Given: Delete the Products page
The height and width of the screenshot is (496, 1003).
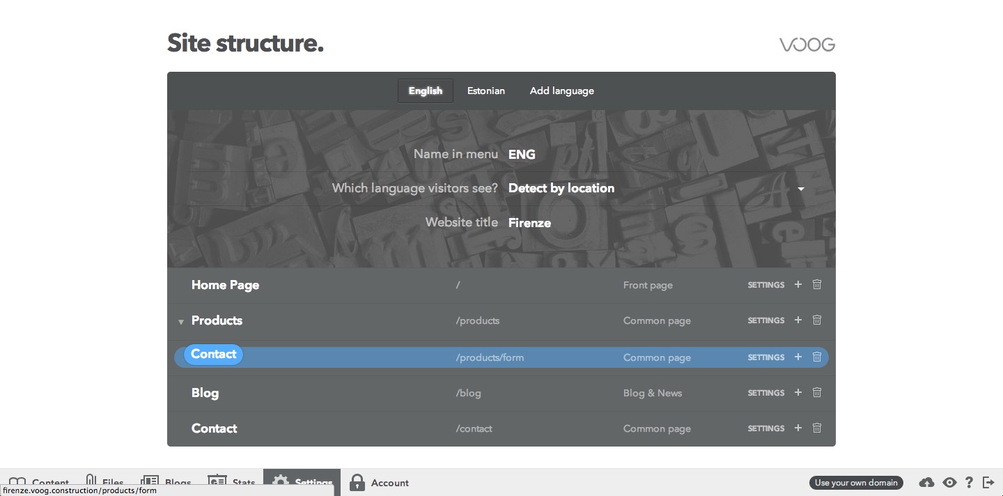Looking at the screenshot, I should point(817,320).
